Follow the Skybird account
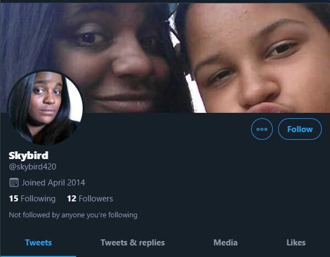The height and width of the screenshot is (257, 330). 300,129
